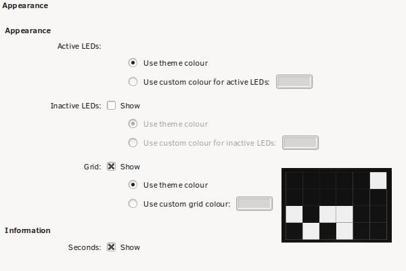Click the "Seconds:" label

[x=85, y=247]
